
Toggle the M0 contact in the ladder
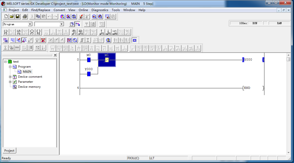pyautogui.click(x=88, y=60)
